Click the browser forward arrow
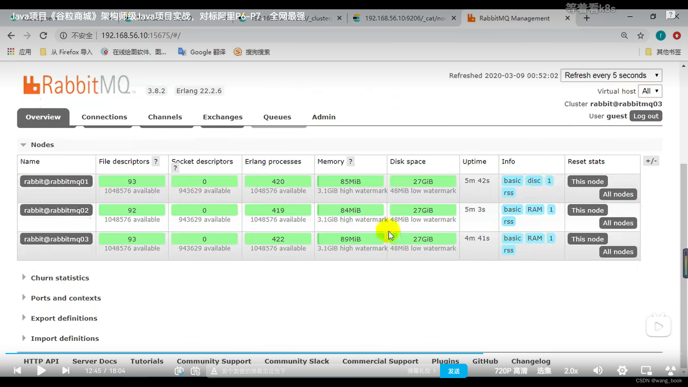 (x=27, y=35)
